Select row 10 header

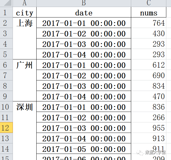coord(6,107)
